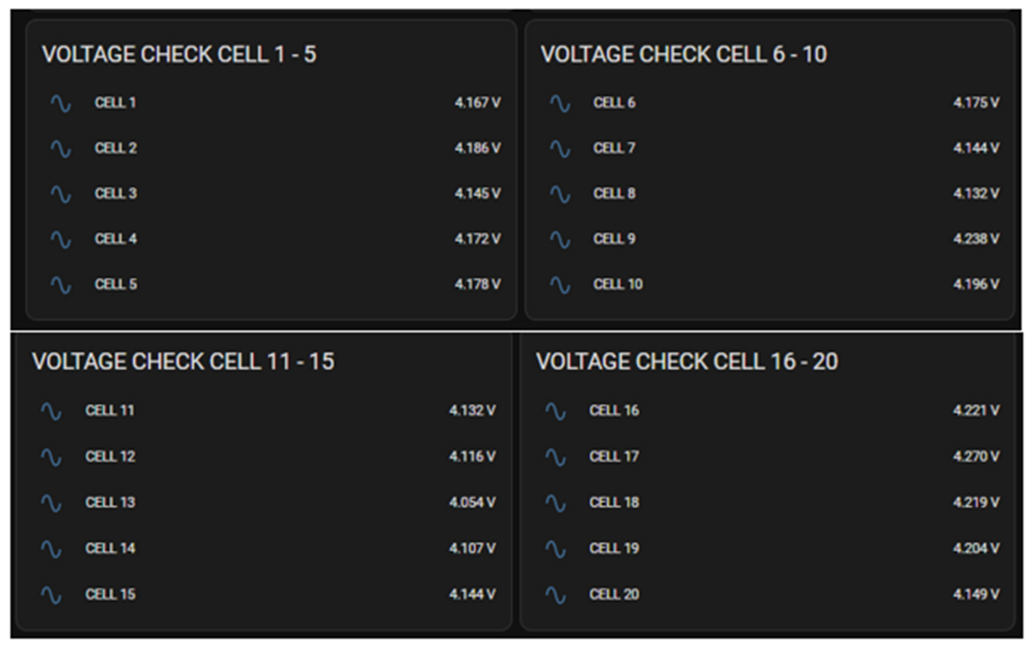Click the sine wave icon beside CELL 7
The image size is (1032, 648).
(560, 149)
